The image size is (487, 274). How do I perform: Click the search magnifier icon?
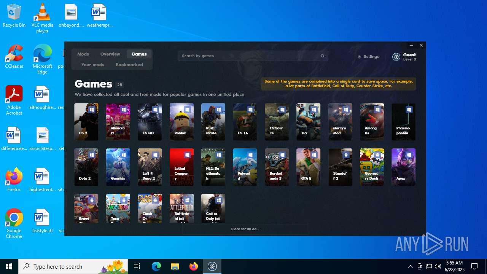coord(322,56)
